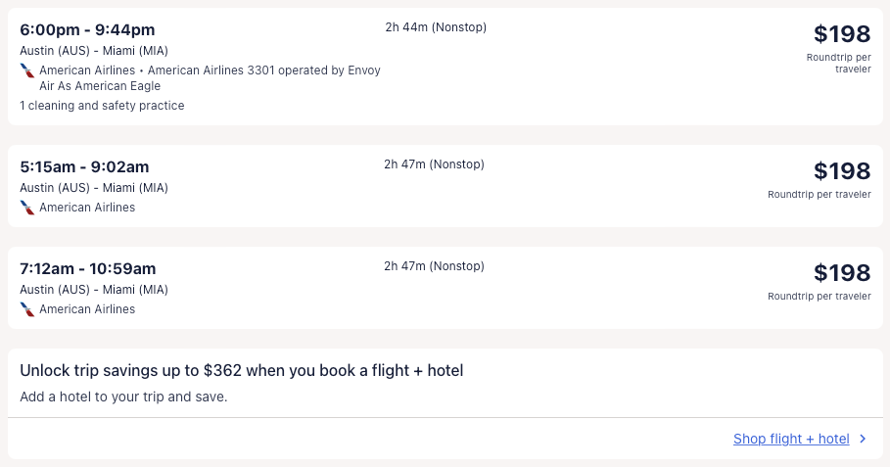Click the 2h 44m (Nonstop) duration label

click(x=436, y=27)
